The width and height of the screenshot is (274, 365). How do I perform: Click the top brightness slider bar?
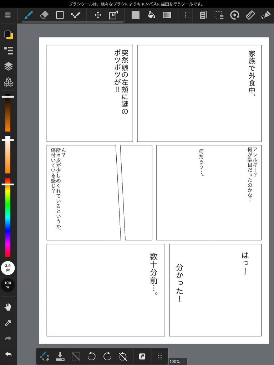pyautogui.click(x=8, y=113)
